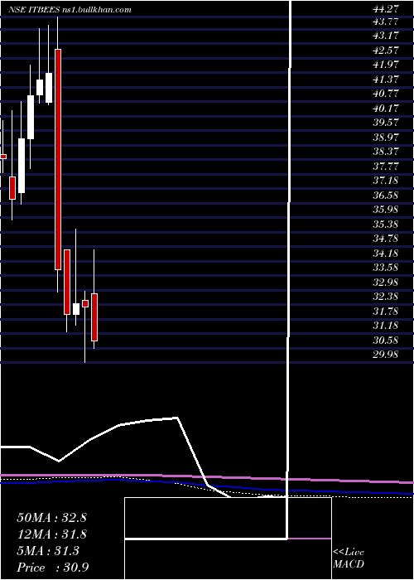Screen dimensions: 414x580
Task: Click the 31.18 price axis label
Action: coord(386,326)
